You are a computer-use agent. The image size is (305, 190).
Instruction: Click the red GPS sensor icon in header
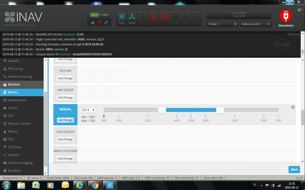(164, 18)
